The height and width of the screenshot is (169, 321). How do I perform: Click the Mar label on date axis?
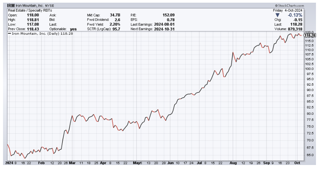72,163
